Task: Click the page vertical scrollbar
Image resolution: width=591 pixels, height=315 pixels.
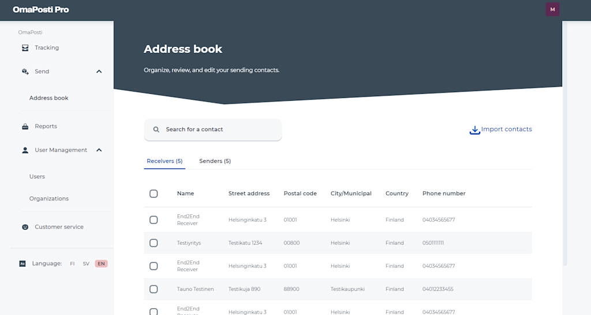Action: point(564,143)
